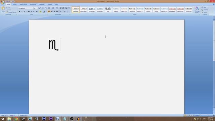Image resolution: width=215 pixels, height=121 pixels.
Task: Toggle Align Text Right
Action: [x=54, y=11]
